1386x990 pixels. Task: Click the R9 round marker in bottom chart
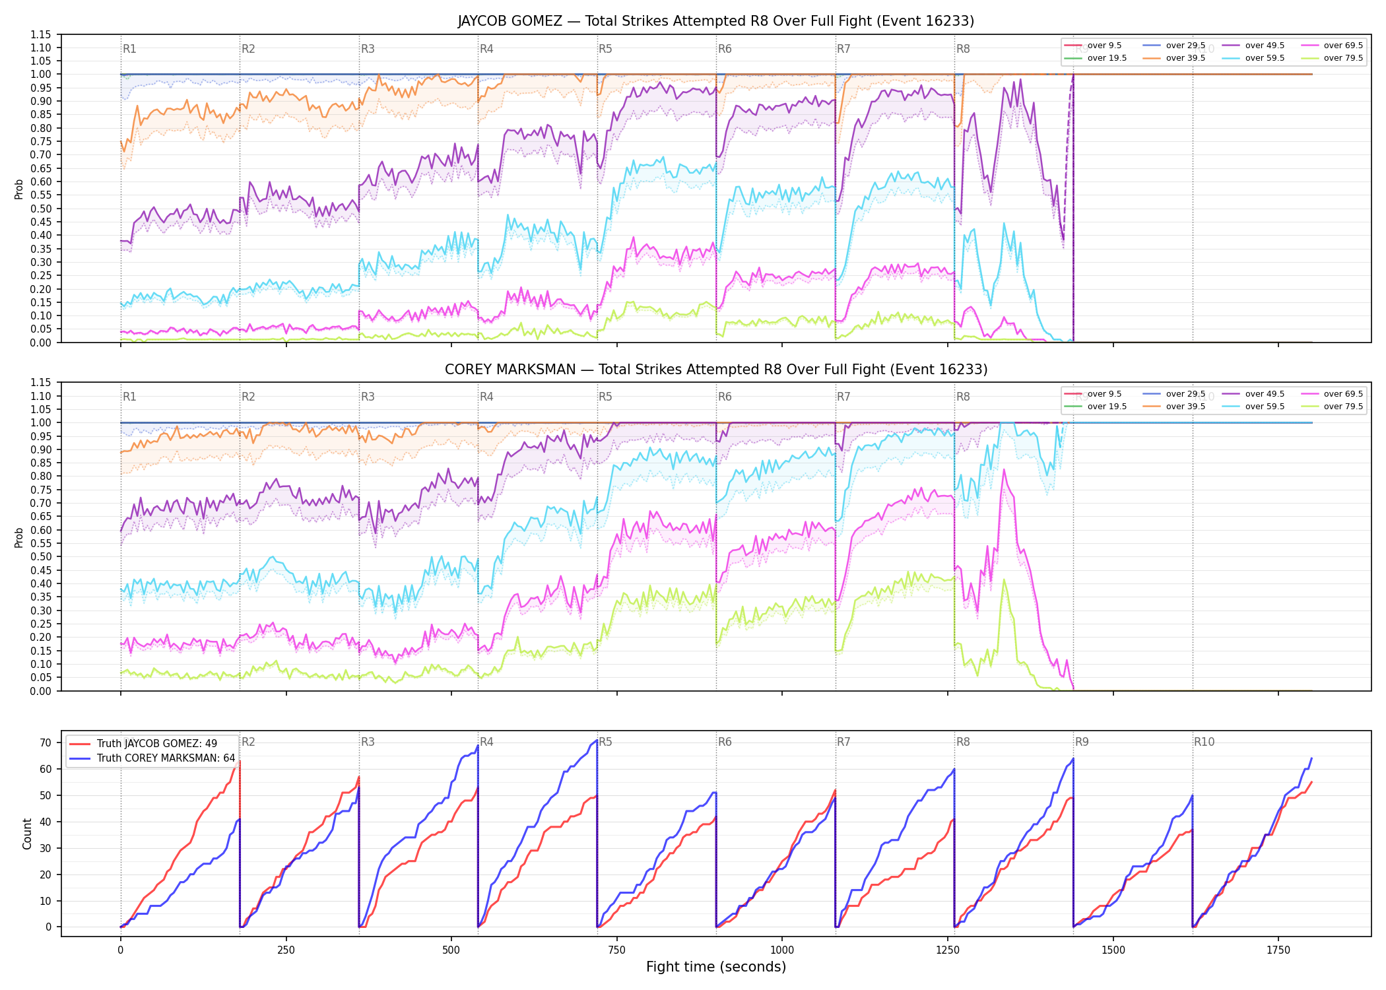point(1082,742)
